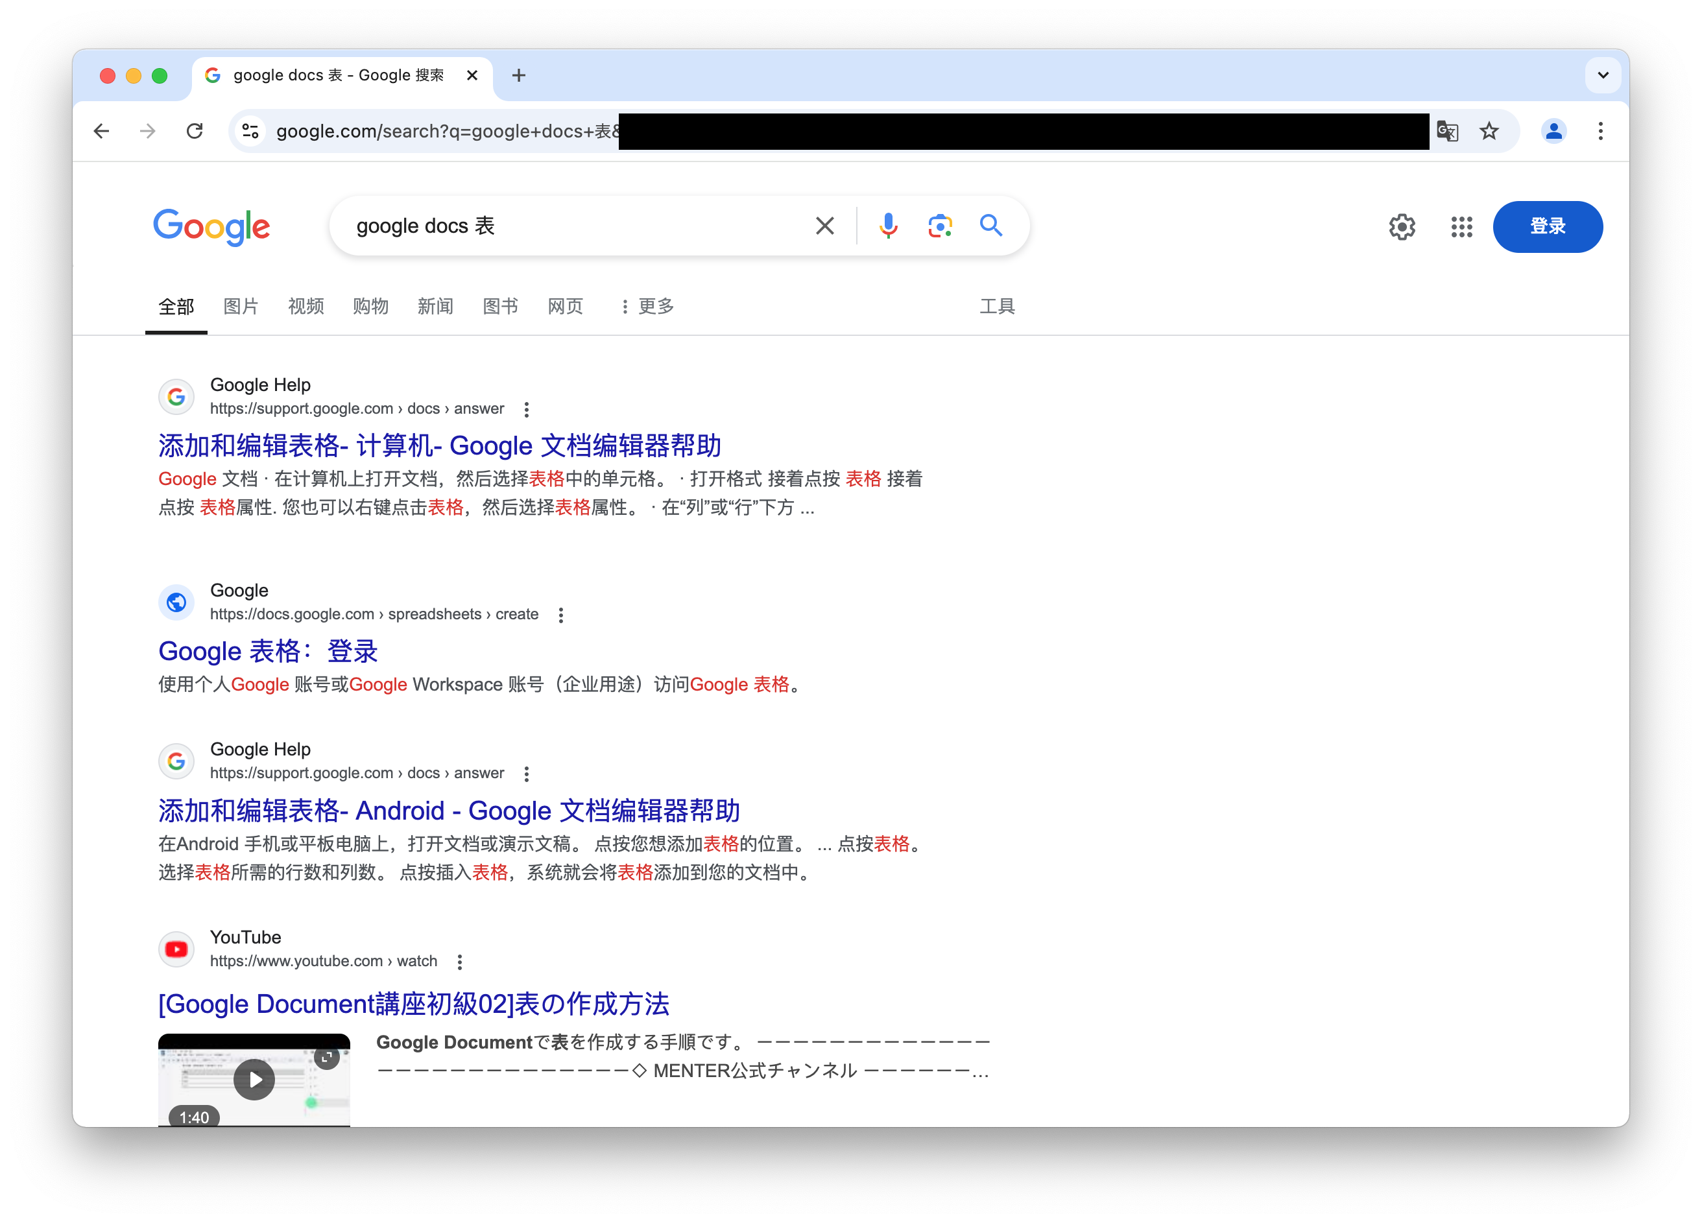Play the YouTube video thumbnail
Image resolution: width=1702 pixels, height=1223 pixels.
coord(254,1079)
